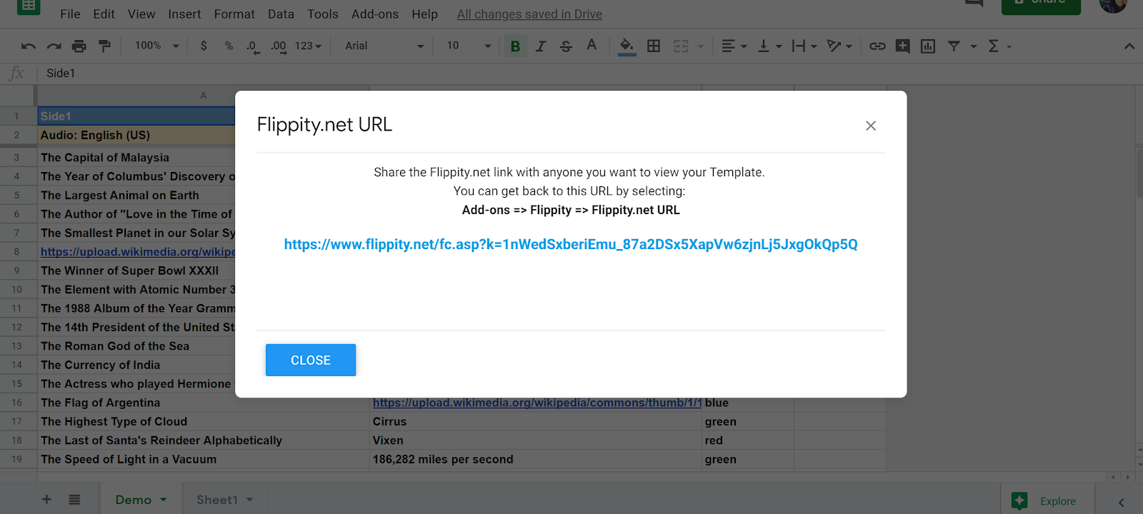Open the Format menu
Viewport: 1143px width, 514px height.
[x=234, y=14]
